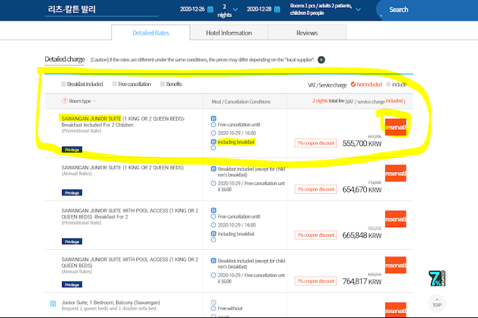Screen dimensions: 478x318
Task: Open the Reviews tab
Action: [x=307, y=33]
